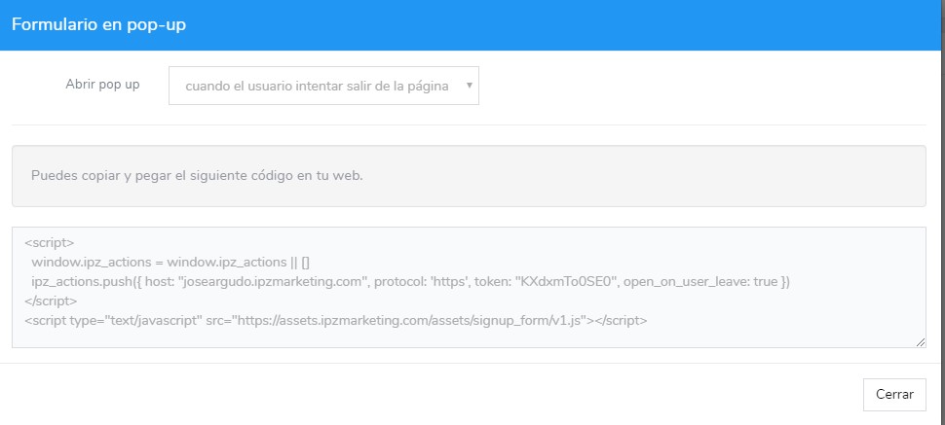
Task: Click the ipz_actions.push code line
Action: coord(410,281)
